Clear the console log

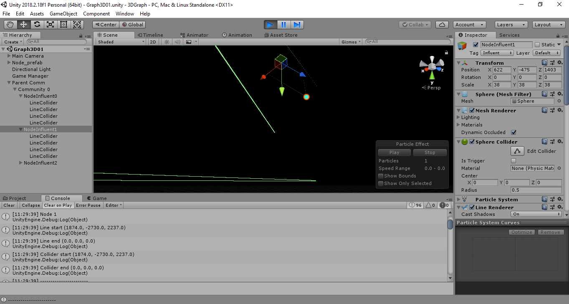click(x=9, y=205)
